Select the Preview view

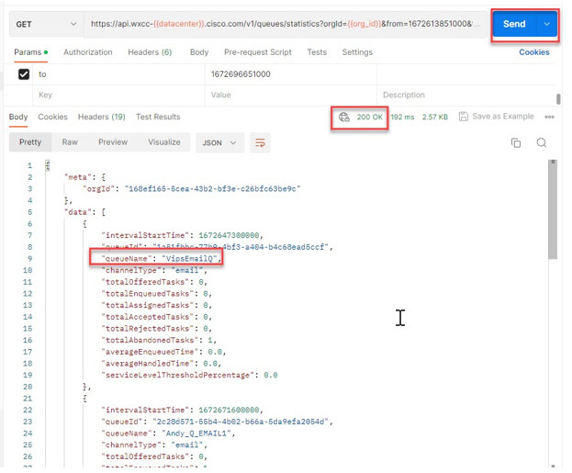[x=113, y=142]
